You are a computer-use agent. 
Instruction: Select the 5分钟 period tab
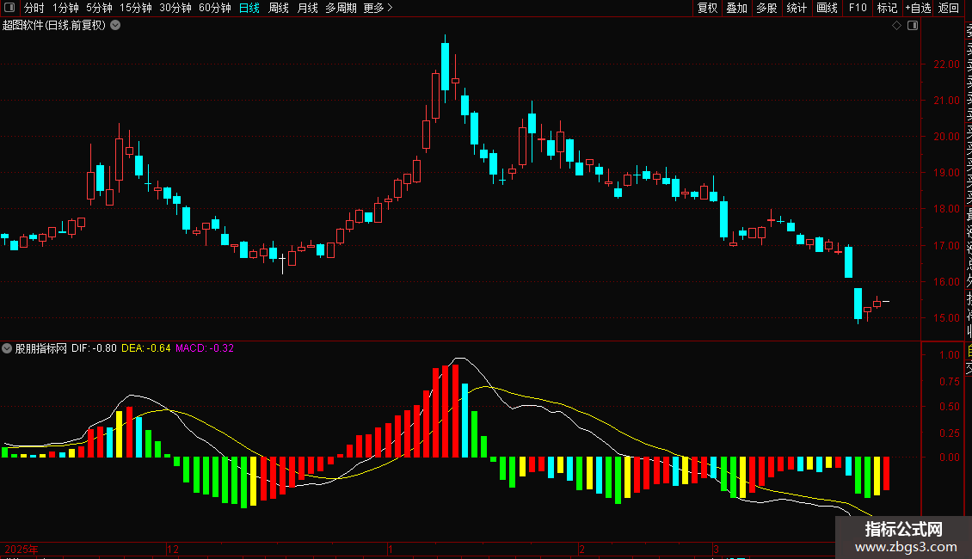point(99,8)
